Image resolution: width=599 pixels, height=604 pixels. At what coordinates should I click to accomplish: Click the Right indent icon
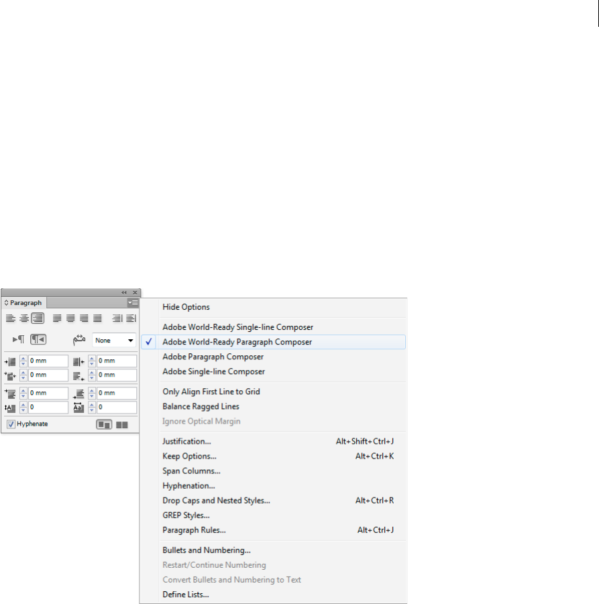78,362
